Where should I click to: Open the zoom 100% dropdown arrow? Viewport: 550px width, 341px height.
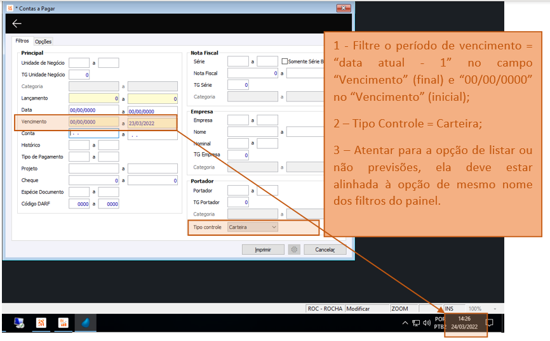pos(495,309)
